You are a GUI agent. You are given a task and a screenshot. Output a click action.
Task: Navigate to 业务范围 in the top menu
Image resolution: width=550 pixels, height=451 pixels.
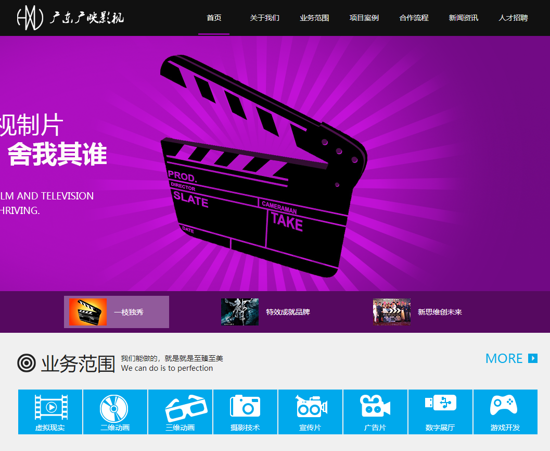click(x=314, y=18)
